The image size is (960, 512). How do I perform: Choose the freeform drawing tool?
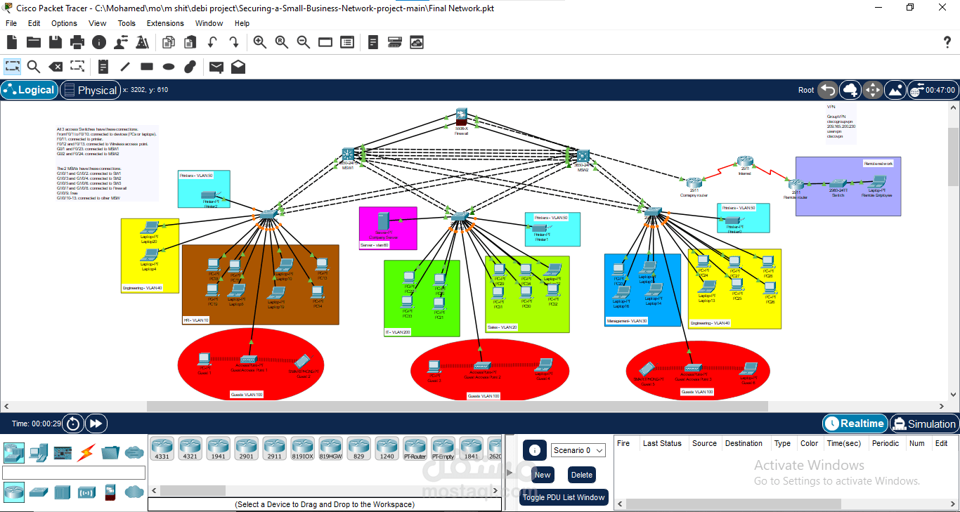tap(190, 67)
